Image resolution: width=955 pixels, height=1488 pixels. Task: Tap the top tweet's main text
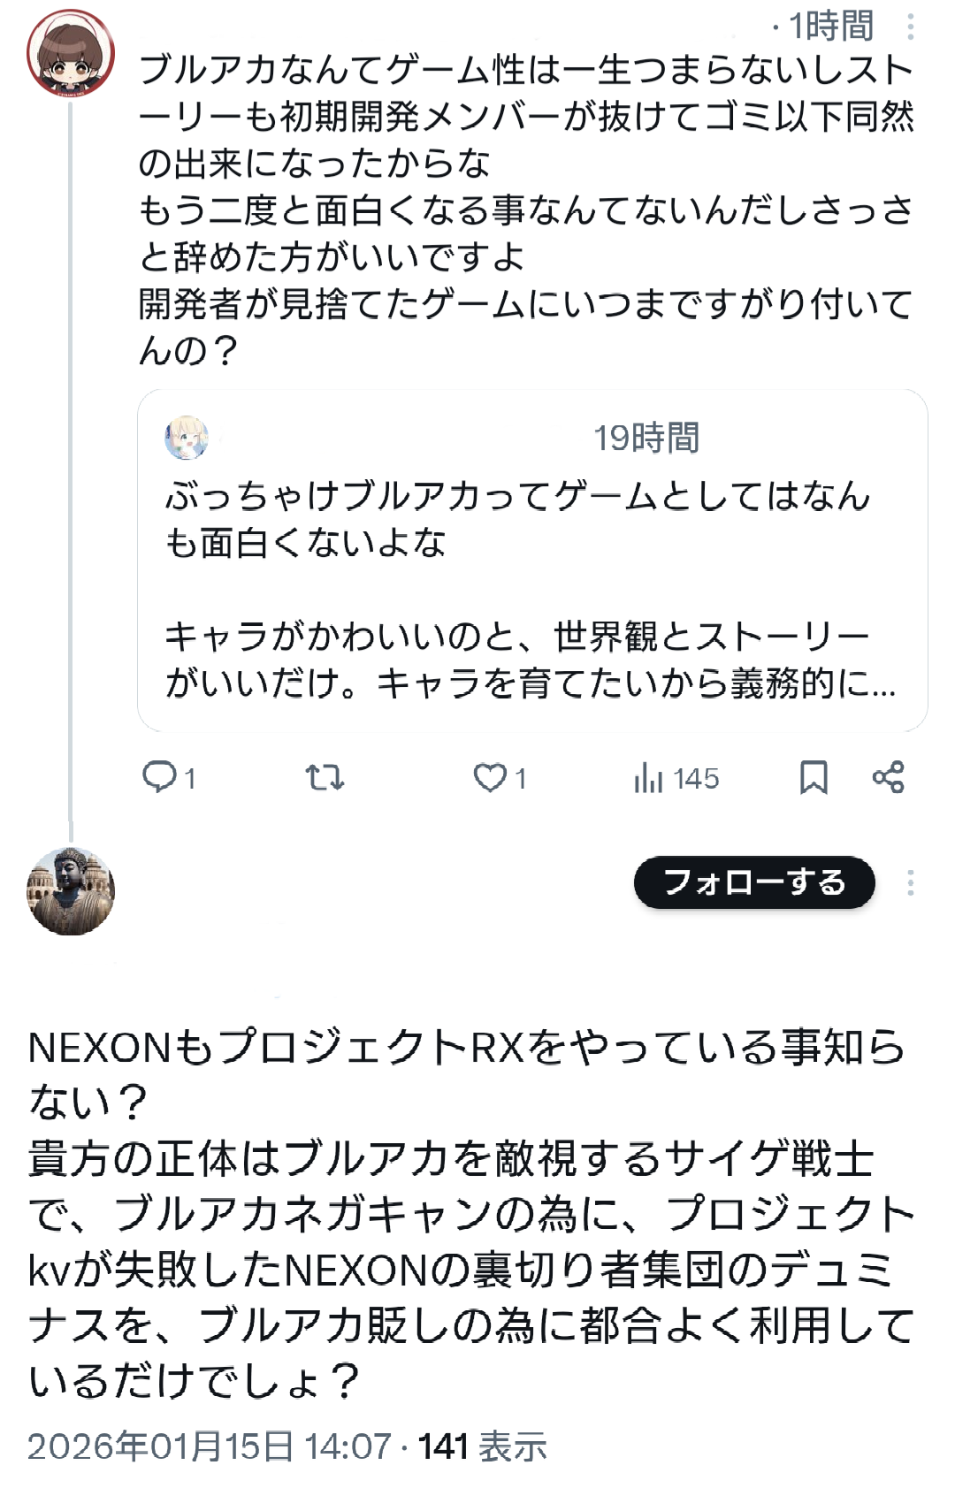pyautogui.click(x=526, y=210)
